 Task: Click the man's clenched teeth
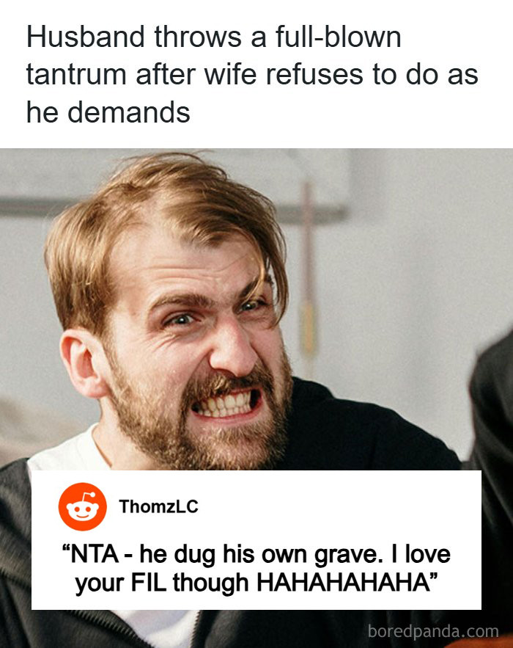[225, 404]
